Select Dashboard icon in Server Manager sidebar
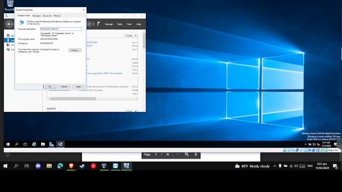Screen dimensions: 342x192 point(9,36)
